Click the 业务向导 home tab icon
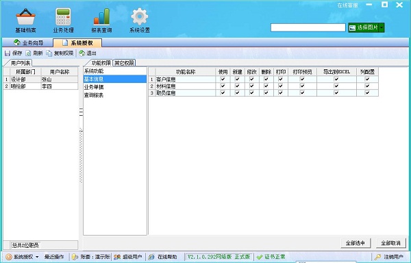The height and width of the screenshot is (263, 411). coord(17,42)
